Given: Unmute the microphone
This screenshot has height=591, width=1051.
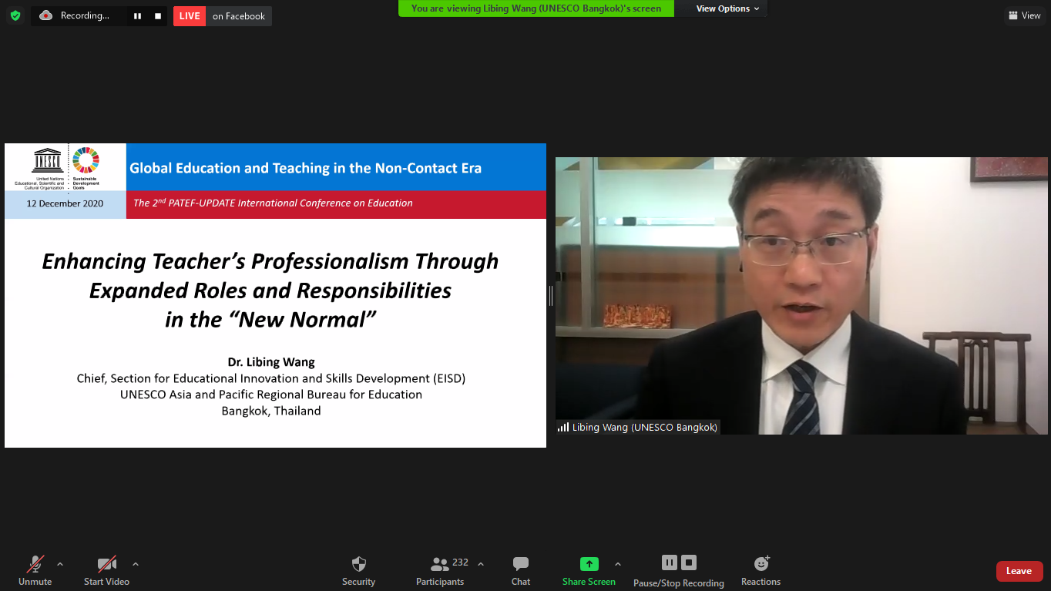Looking at the screenshot, I should (x=35, y=570).
